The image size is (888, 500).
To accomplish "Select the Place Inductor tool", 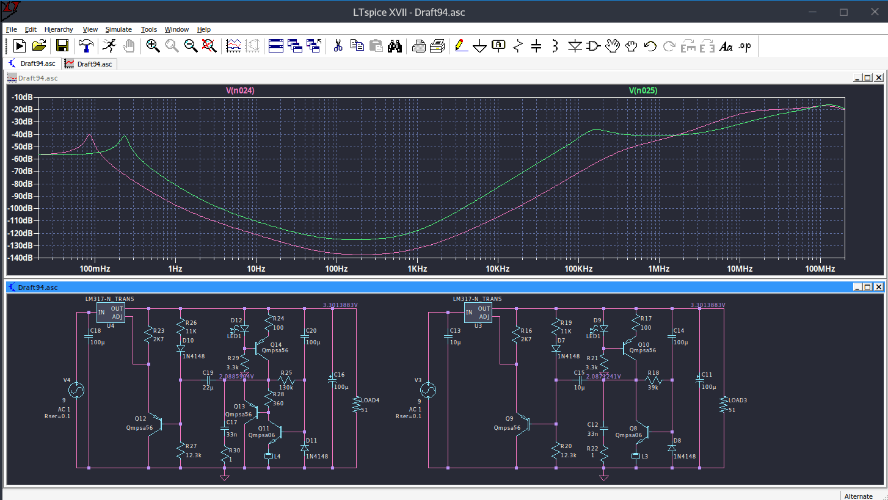I will (555, 46).
